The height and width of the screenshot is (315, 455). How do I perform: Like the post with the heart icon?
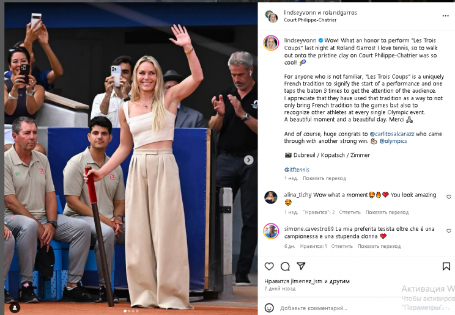click(x=269, y=266)
